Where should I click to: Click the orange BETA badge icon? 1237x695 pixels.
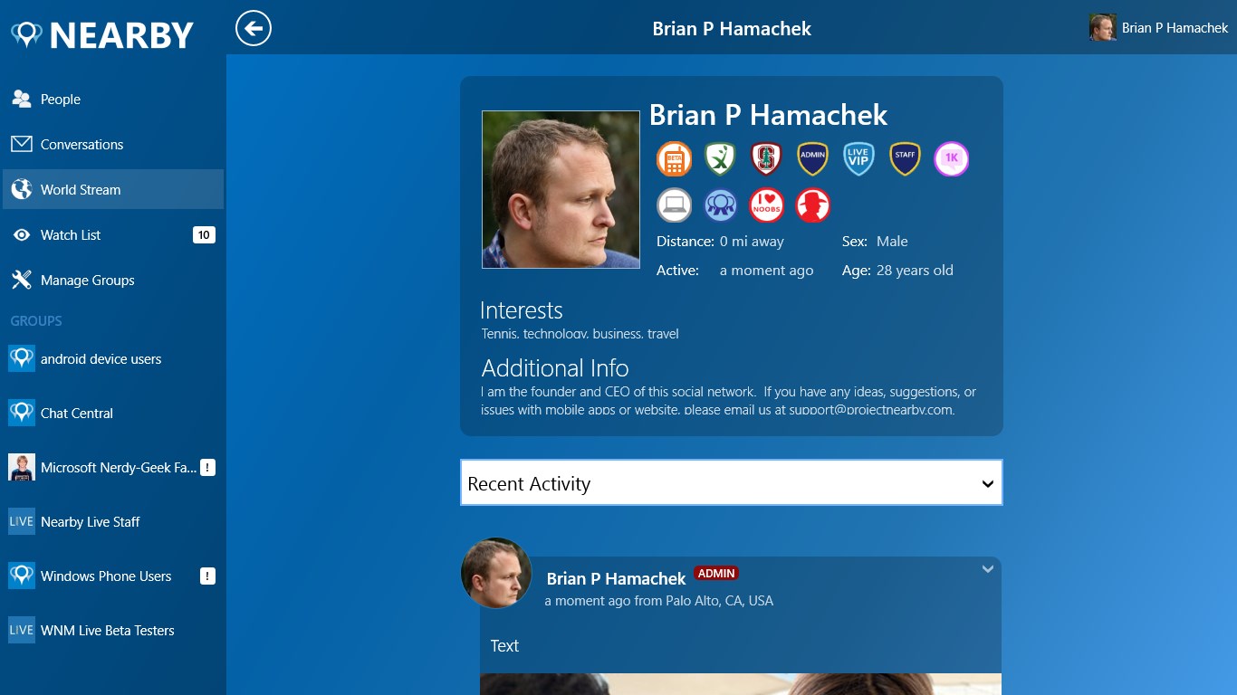[x=674, y=159]
